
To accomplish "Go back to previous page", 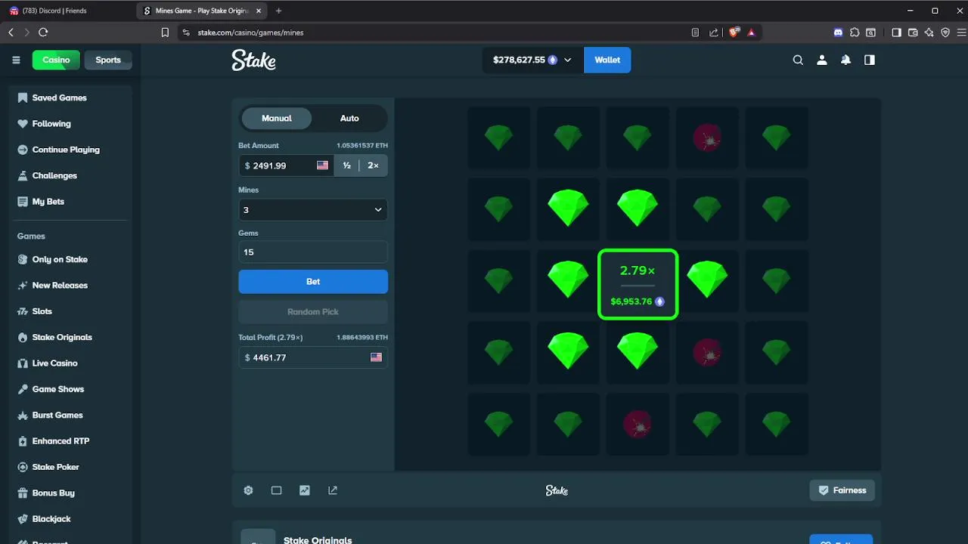I will point(11,32).
